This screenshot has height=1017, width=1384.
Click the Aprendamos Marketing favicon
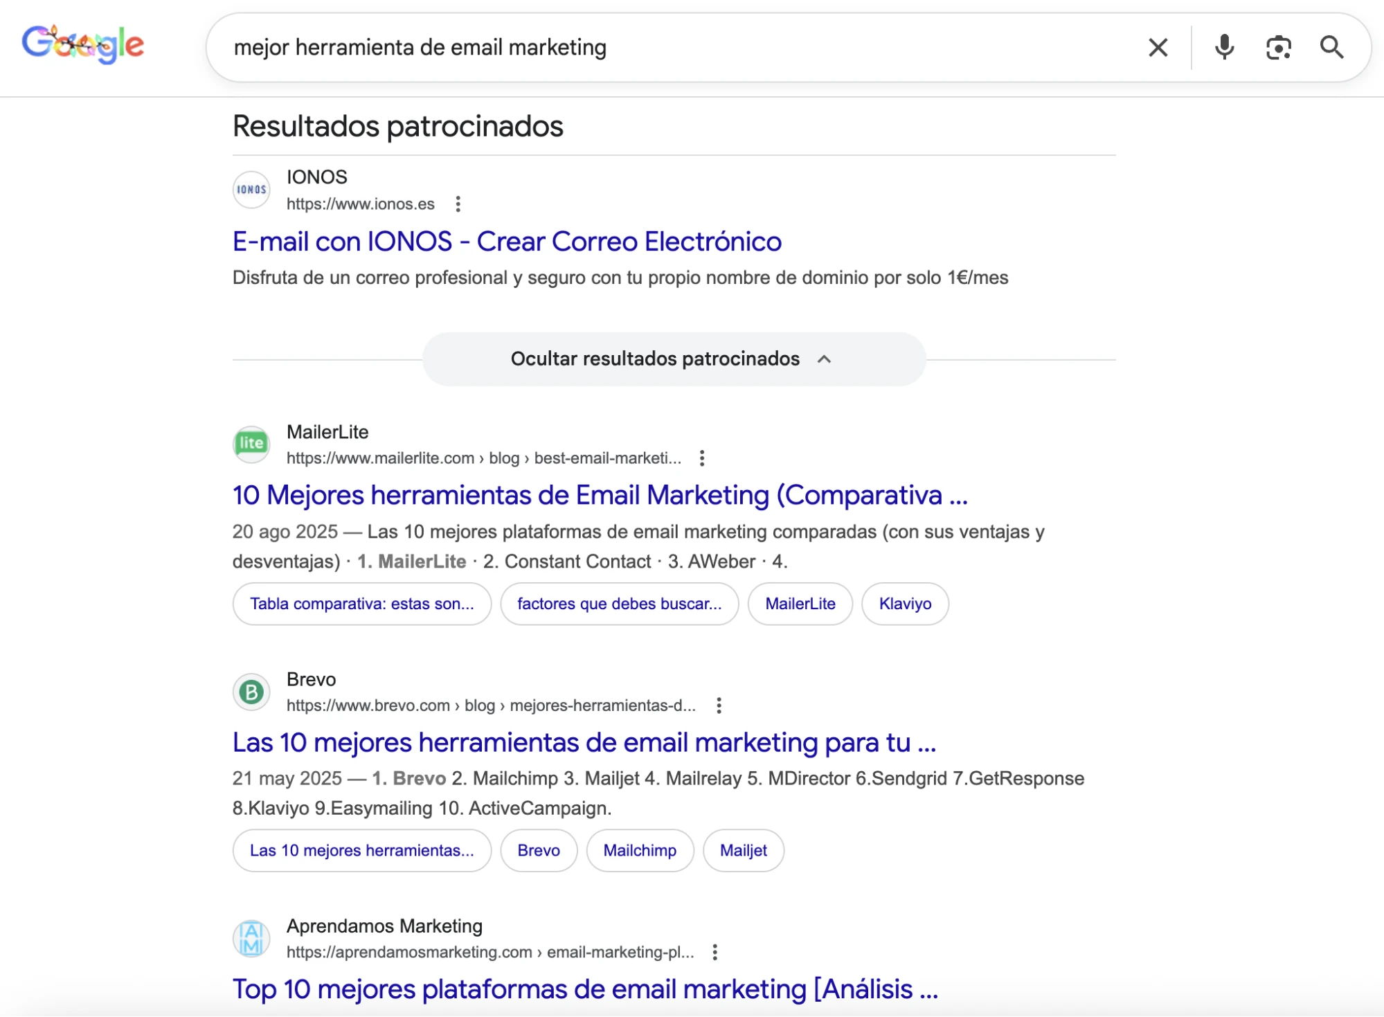(251, 939)
